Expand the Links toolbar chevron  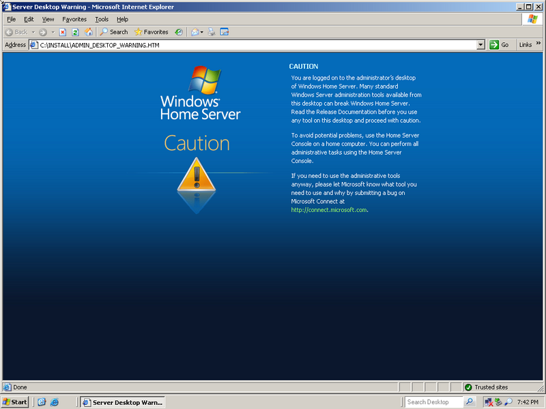(538, 43)
